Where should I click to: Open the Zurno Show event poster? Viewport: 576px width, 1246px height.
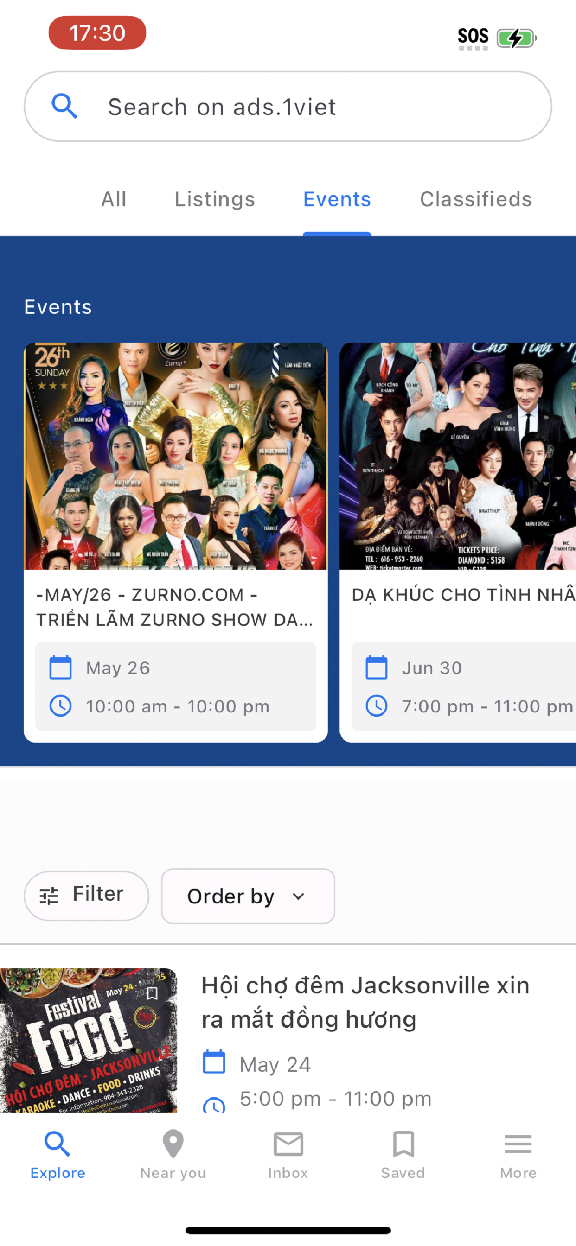[176, 456]
